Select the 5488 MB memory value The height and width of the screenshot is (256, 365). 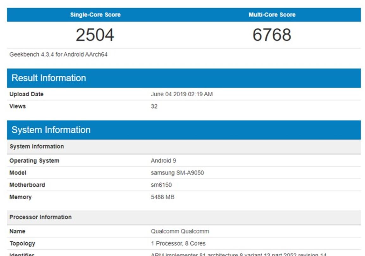[163, 197]
